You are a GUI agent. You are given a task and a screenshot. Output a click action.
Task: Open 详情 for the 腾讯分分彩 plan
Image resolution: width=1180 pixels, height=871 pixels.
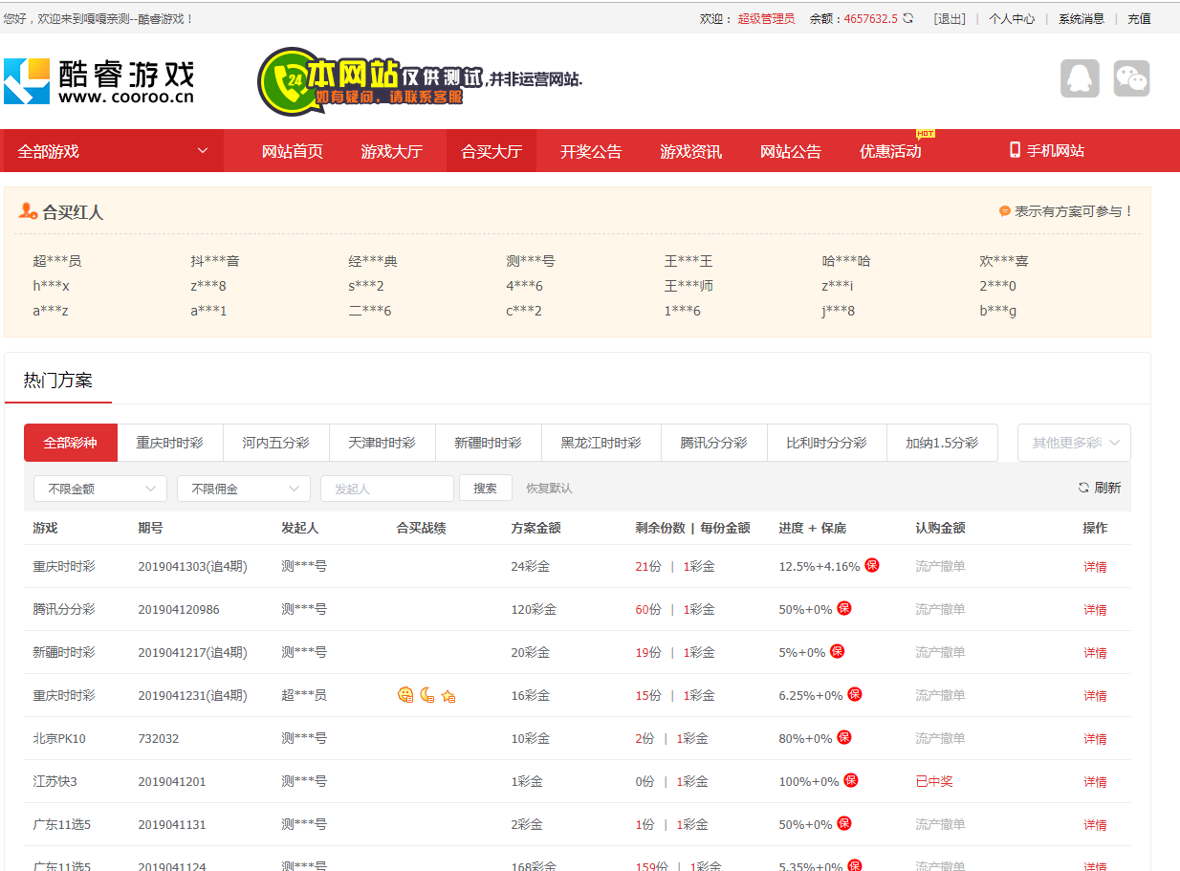pos(1095,609)
